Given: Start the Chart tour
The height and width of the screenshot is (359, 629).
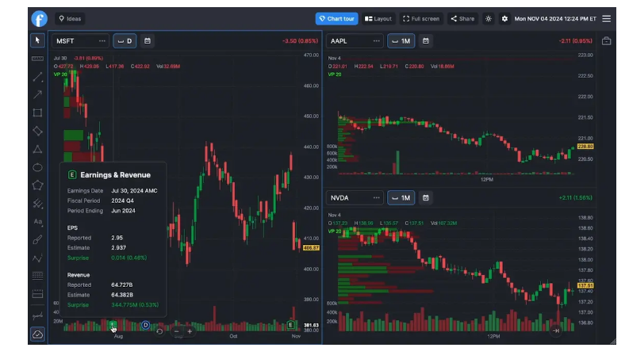Looking at the screenshot, I should tap(336, 19).
